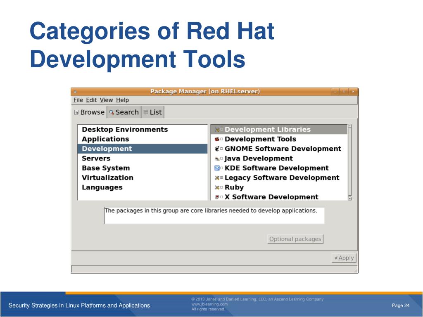Click the Legacy Software Development icon
This screenshot has width=423, height=317.
(217, 178)
